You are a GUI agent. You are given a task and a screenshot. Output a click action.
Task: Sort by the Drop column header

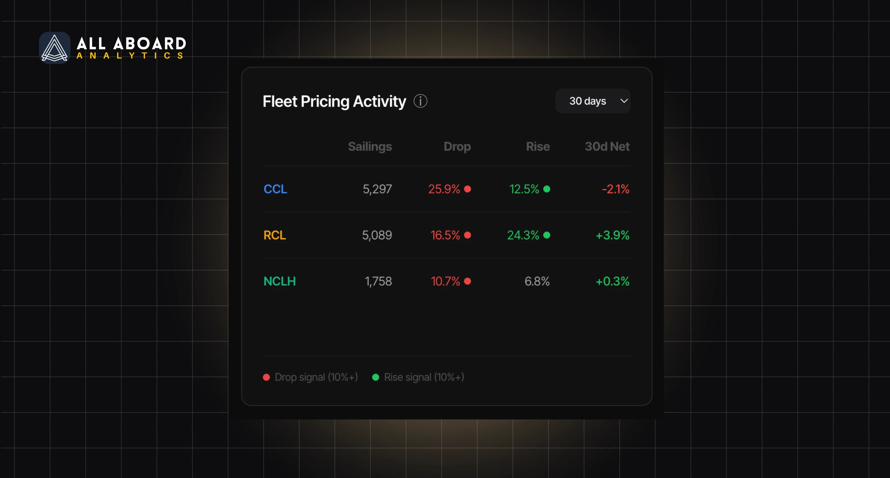tap(457, 147)
